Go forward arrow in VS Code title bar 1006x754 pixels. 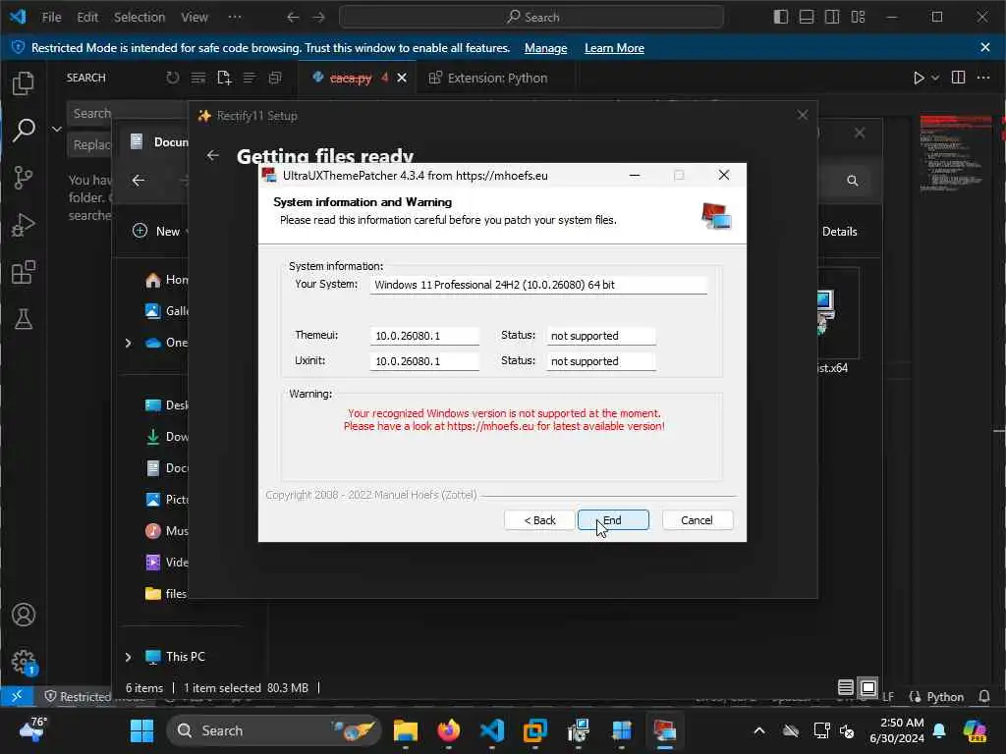(319, 17)
